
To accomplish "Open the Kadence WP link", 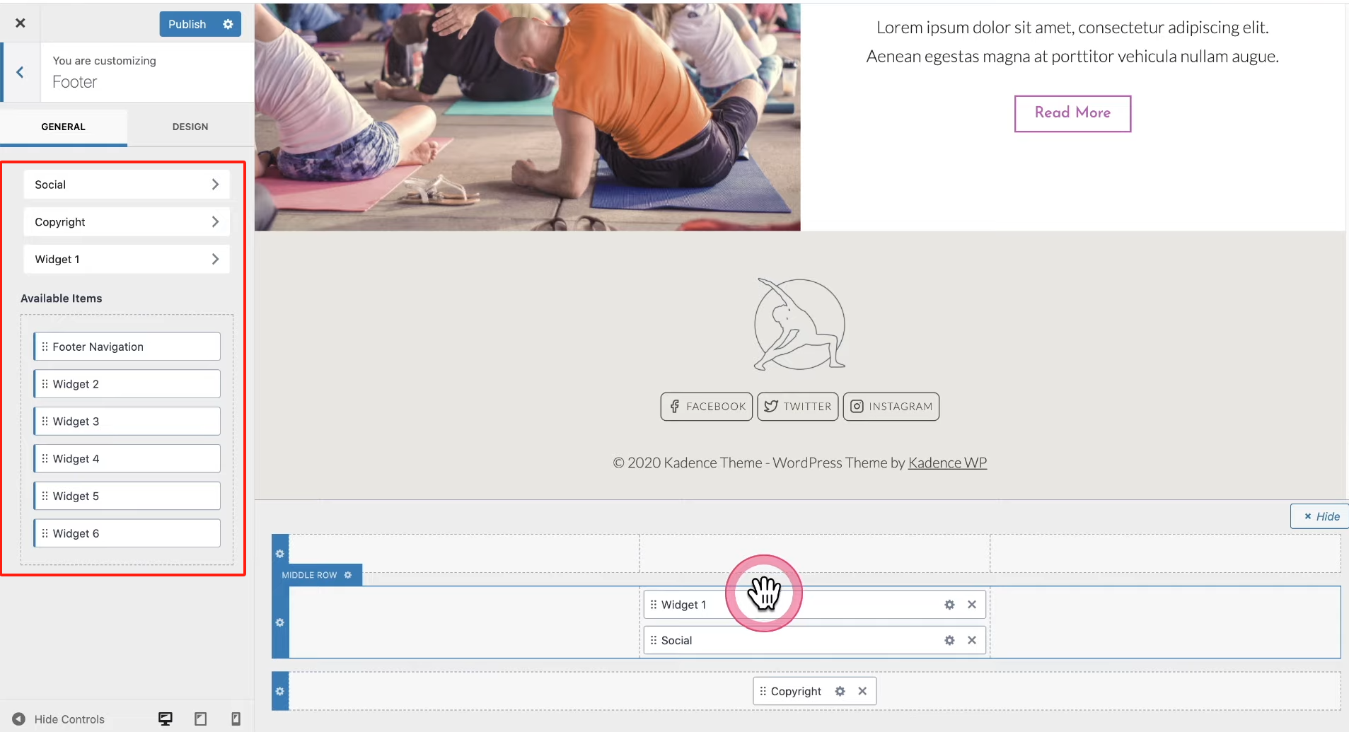I will click(x=947, y=463).
